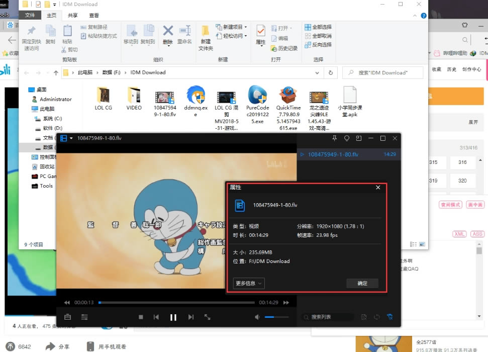Refresh the IDM Download folder view
The width and height of the screenshot is (488, 352).
click(331, 72)
